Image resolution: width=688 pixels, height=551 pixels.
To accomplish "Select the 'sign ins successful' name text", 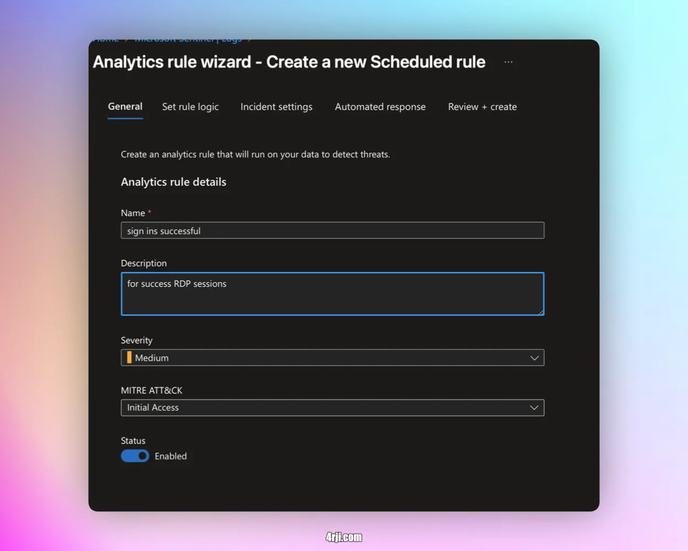I will pyautogui.click(x=164, y=230).
